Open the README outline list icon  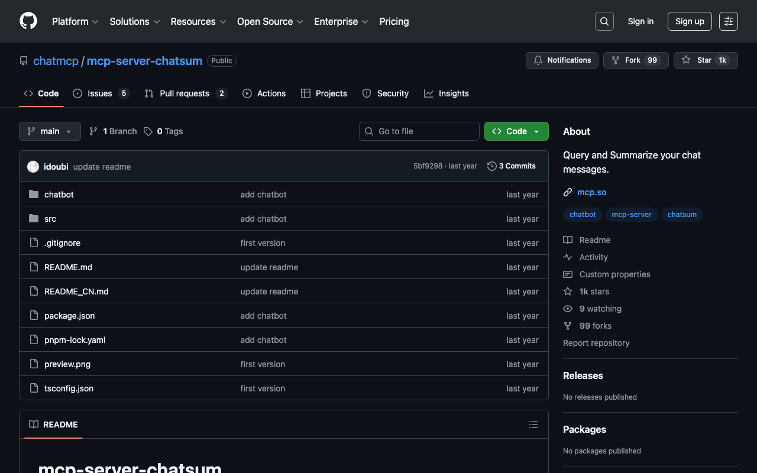[x=533, y=425]
